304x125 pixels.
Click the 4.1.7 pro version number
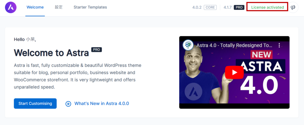tap(228, 7)
